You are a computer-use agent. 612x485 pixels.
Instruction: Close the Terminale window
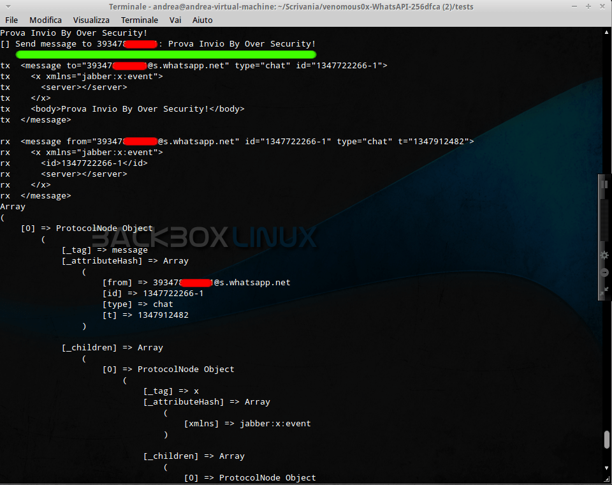point(602,6)
